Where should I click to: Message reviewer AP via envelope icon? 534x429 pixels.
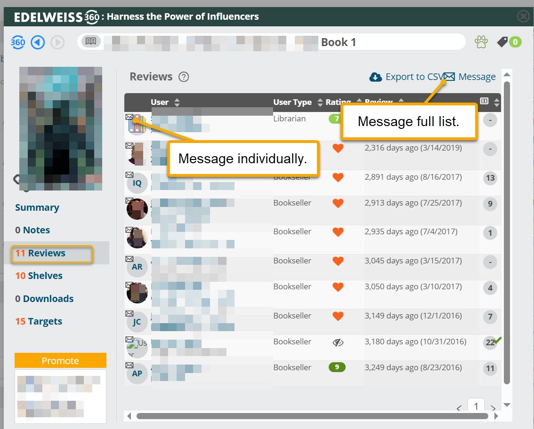pyautogui.click(x=129, y=365)
